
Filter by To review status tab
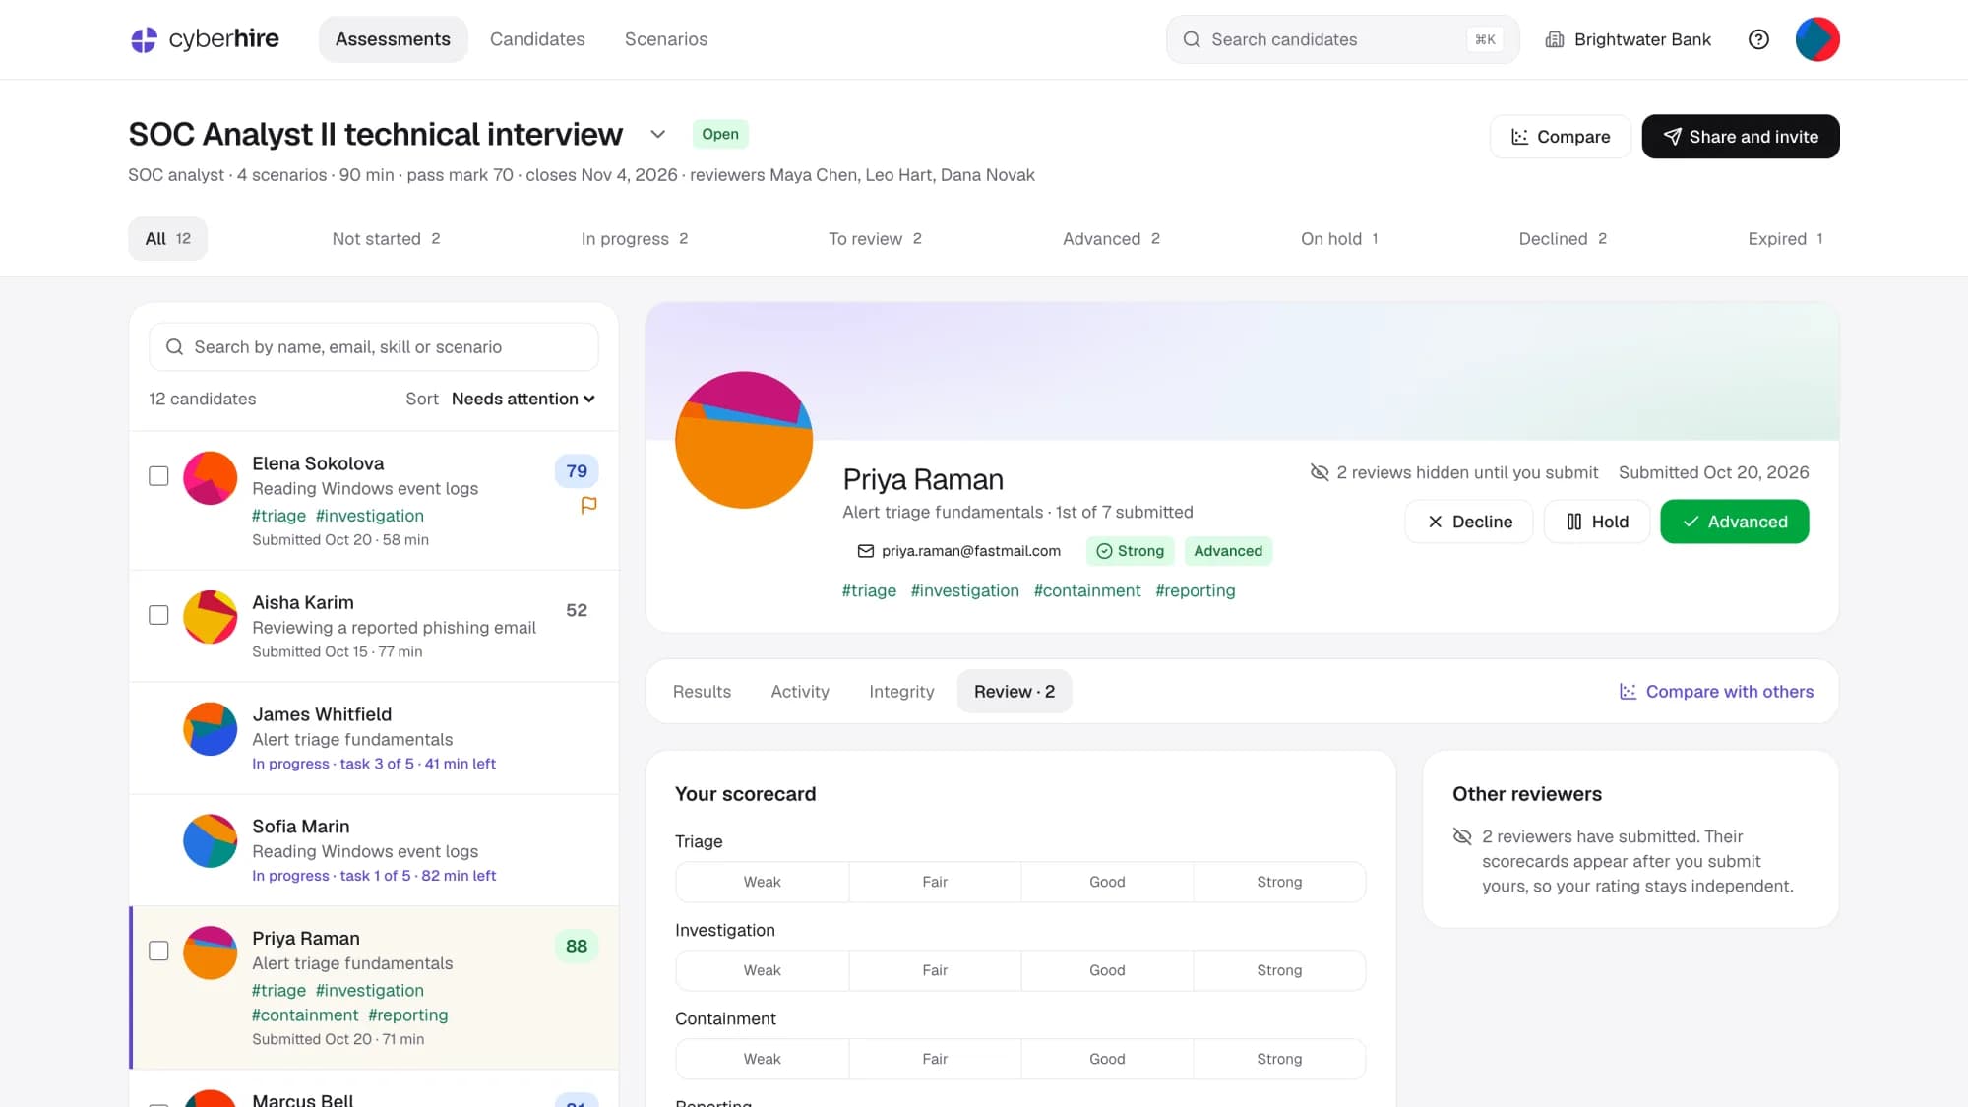[875, 239]
